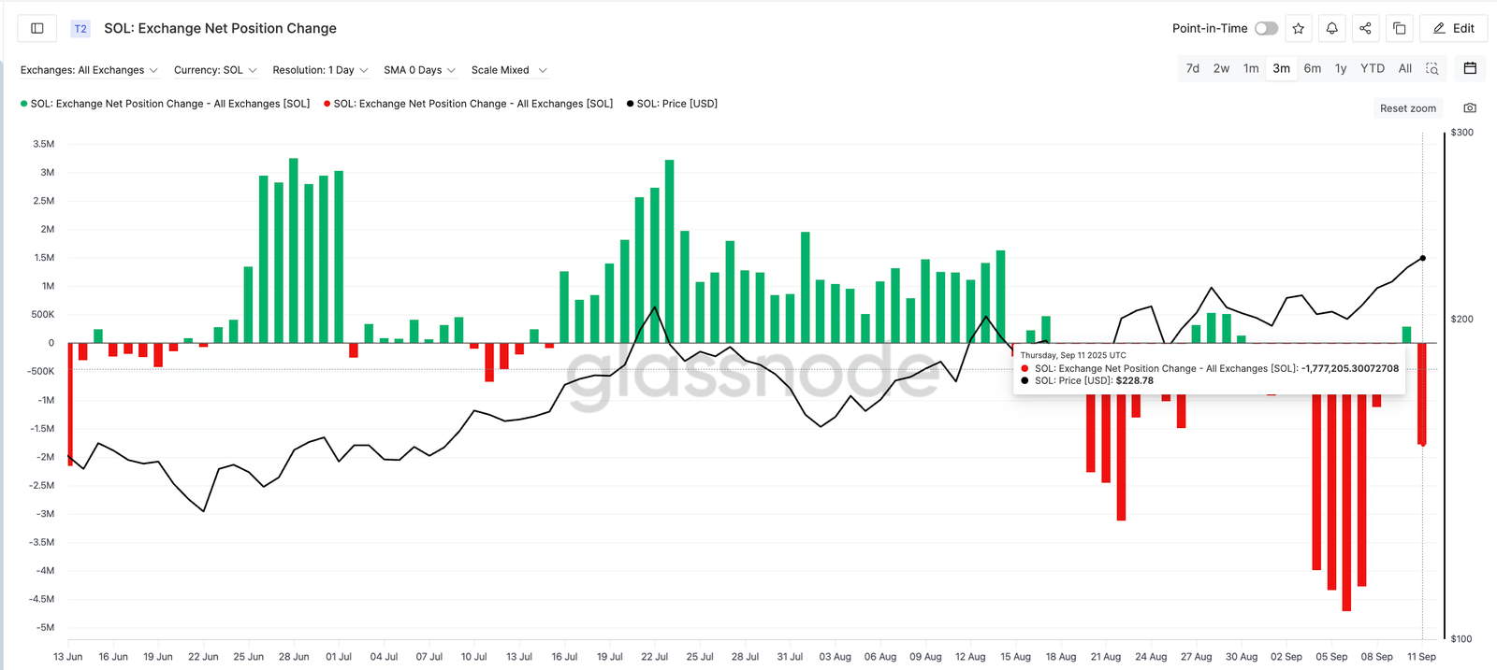1497x670 pixels.
Task: Toggle the SOL: Price [USD] legend series
Action: tap(672, 104)
